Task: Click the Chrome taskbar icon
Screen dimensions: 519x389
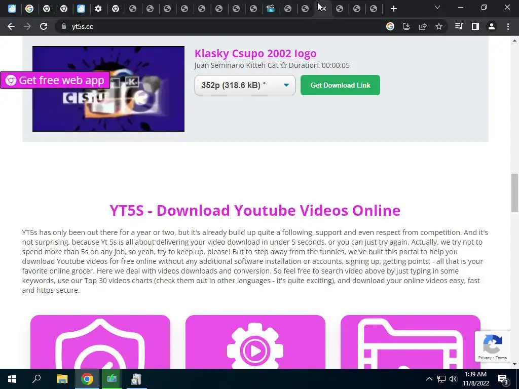Action: (x=87, y=379)
